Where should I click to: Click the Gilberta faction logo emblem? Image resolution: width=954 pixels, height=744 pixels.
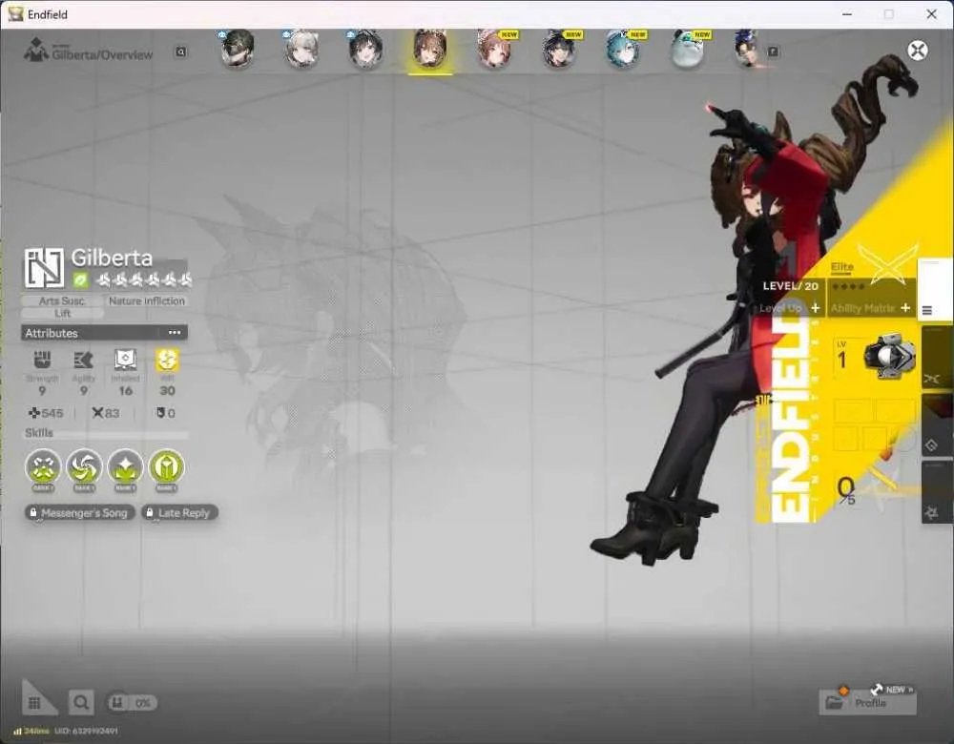[44, 267]
